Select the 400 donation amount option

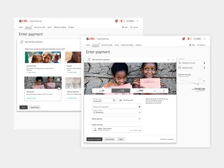pos(140,91)
